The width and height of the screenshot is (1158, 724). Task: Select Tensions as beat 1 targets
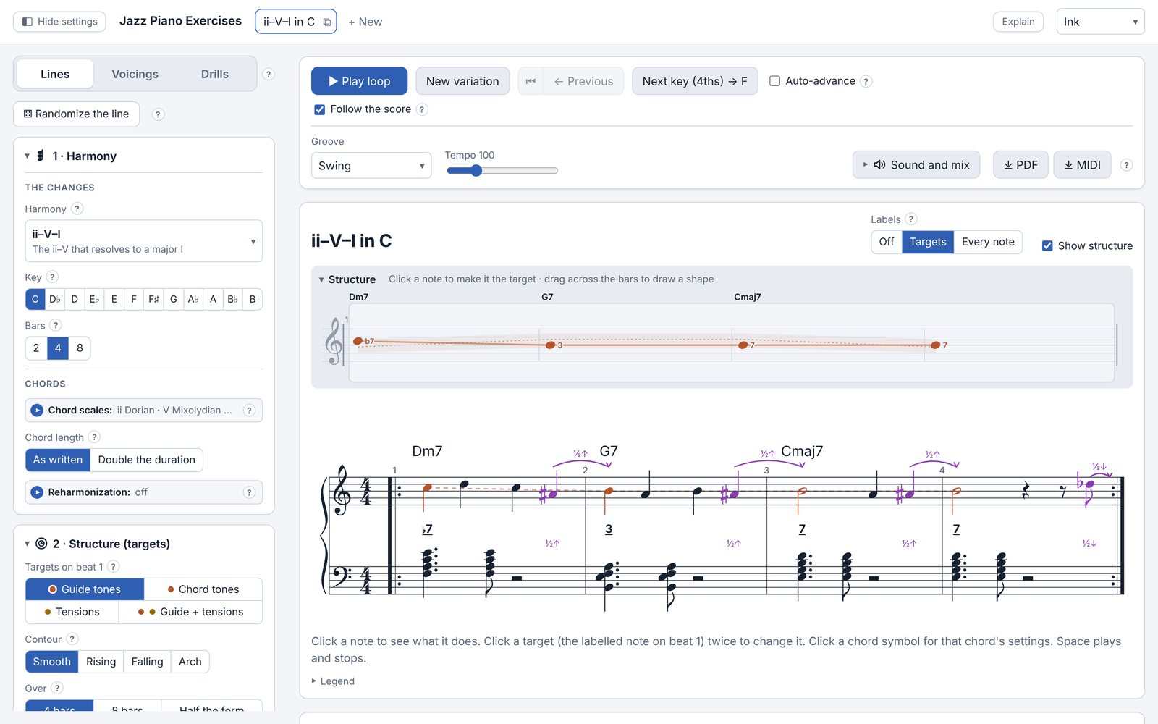coord(72,612)
